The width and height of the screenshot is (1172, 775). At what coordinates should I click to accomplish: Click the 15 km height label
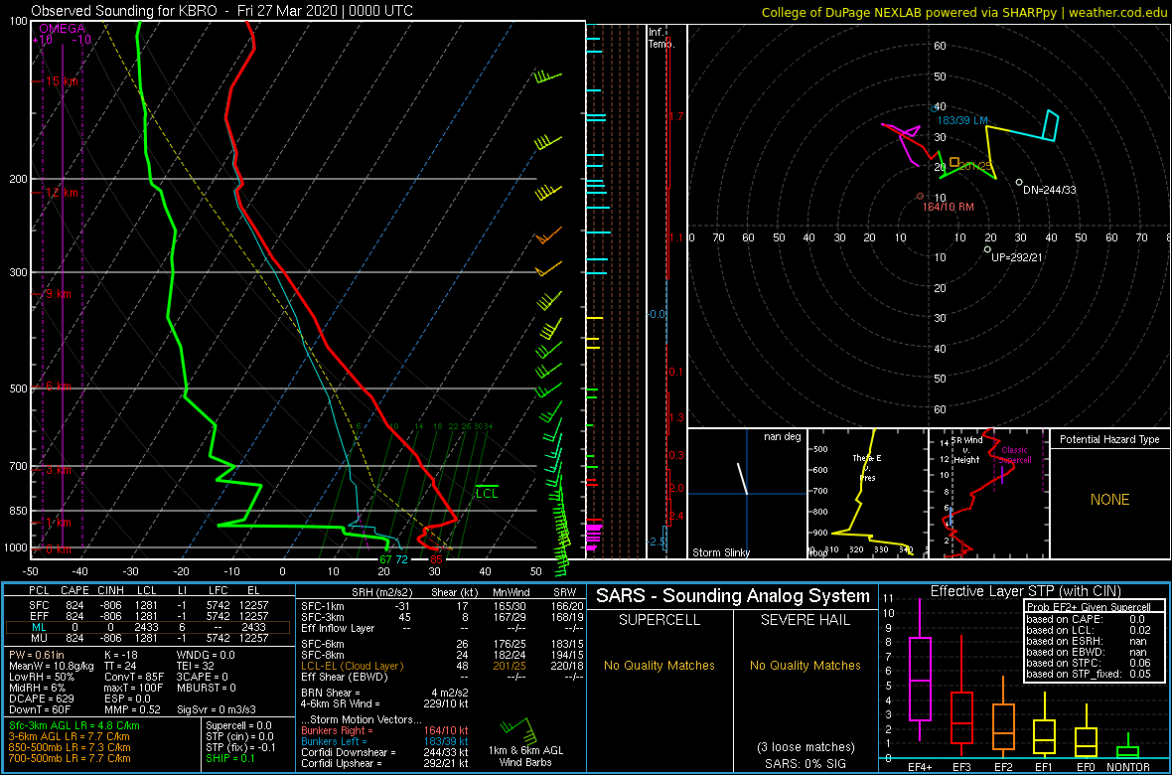click(60, 80)
